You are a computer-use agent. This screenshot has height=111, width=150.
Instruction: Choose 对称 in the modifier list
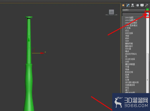click(x=127, y=62)
